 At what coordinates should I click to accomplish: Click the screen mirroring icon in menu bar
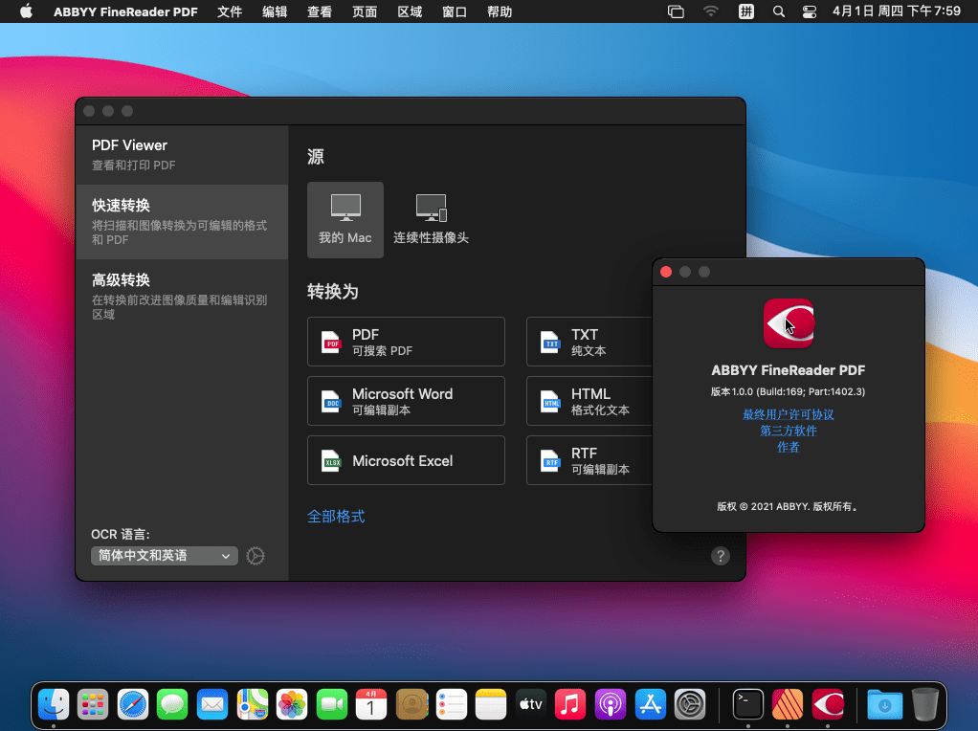(x=676, y=11)
